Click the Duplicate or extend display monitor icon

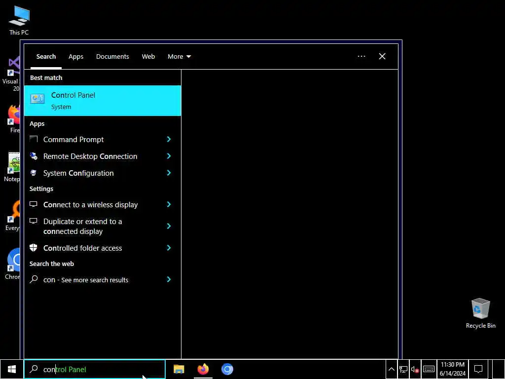pos(34,221)
